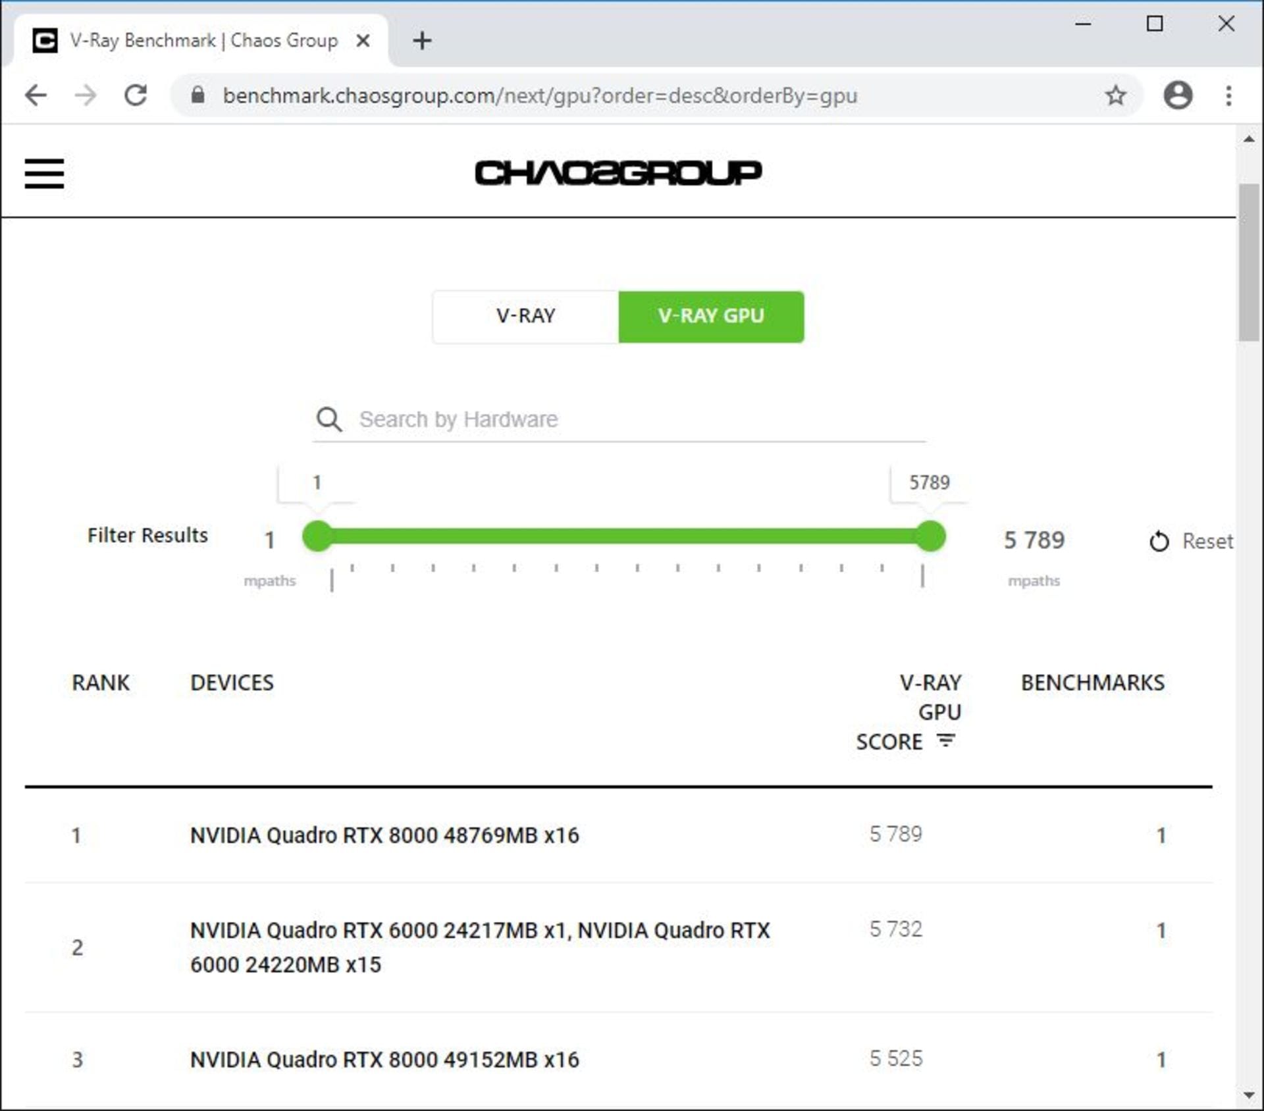This screenshot has width=1264, height=1111.
Task: Maximize the Chrome window
Action: (1155, 24)
